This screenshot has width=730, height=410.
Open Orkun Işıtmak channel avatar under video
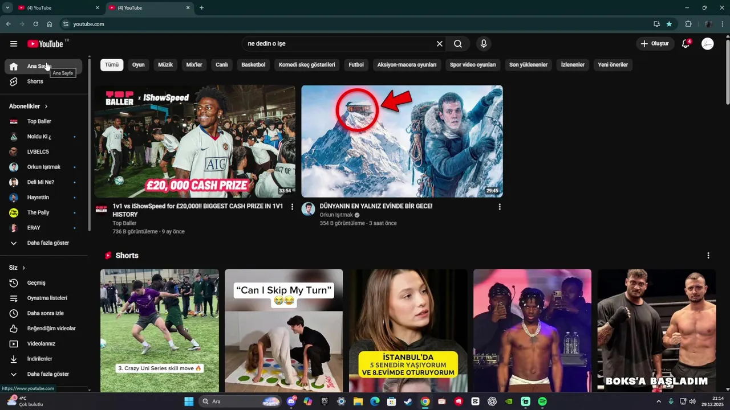click(x=309, y=209)
